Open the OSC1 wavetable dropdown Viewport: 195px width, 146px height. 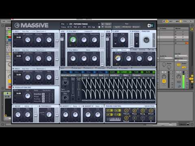27,31
